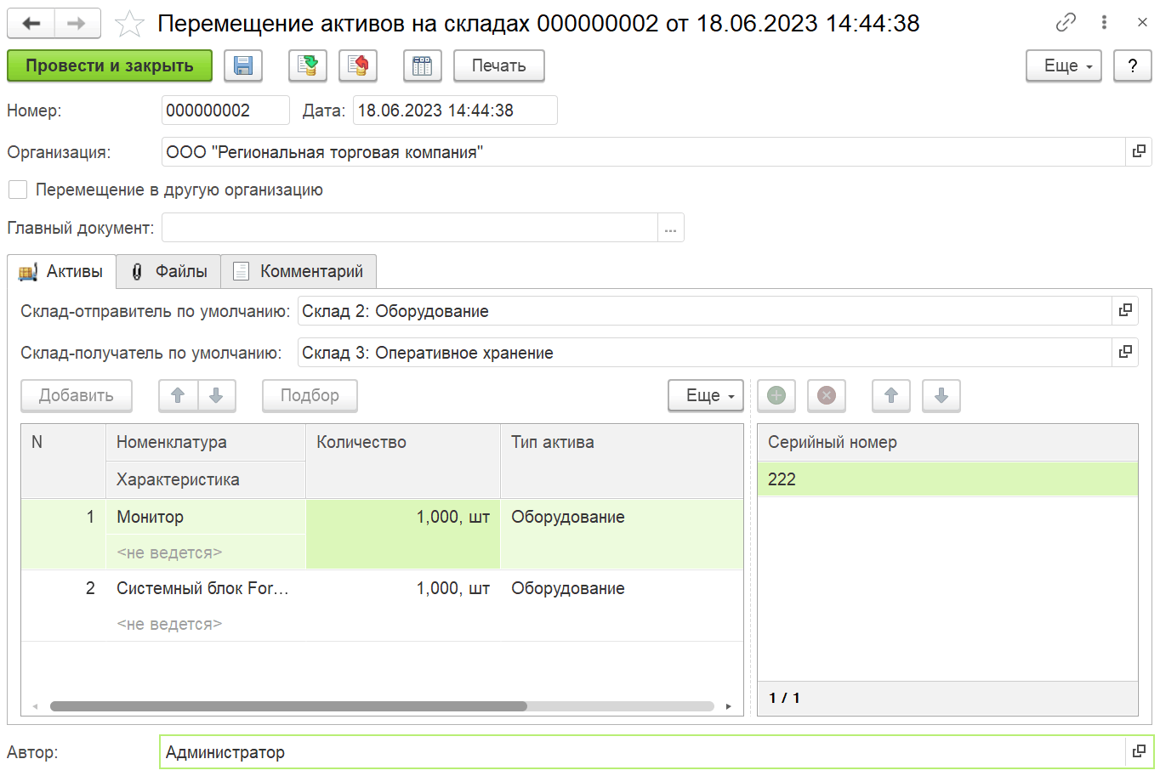The height and width of the screenshot is (776, 1160).
Task: Select 'Системный блок For…' row cell
Action: coord(205,588)
